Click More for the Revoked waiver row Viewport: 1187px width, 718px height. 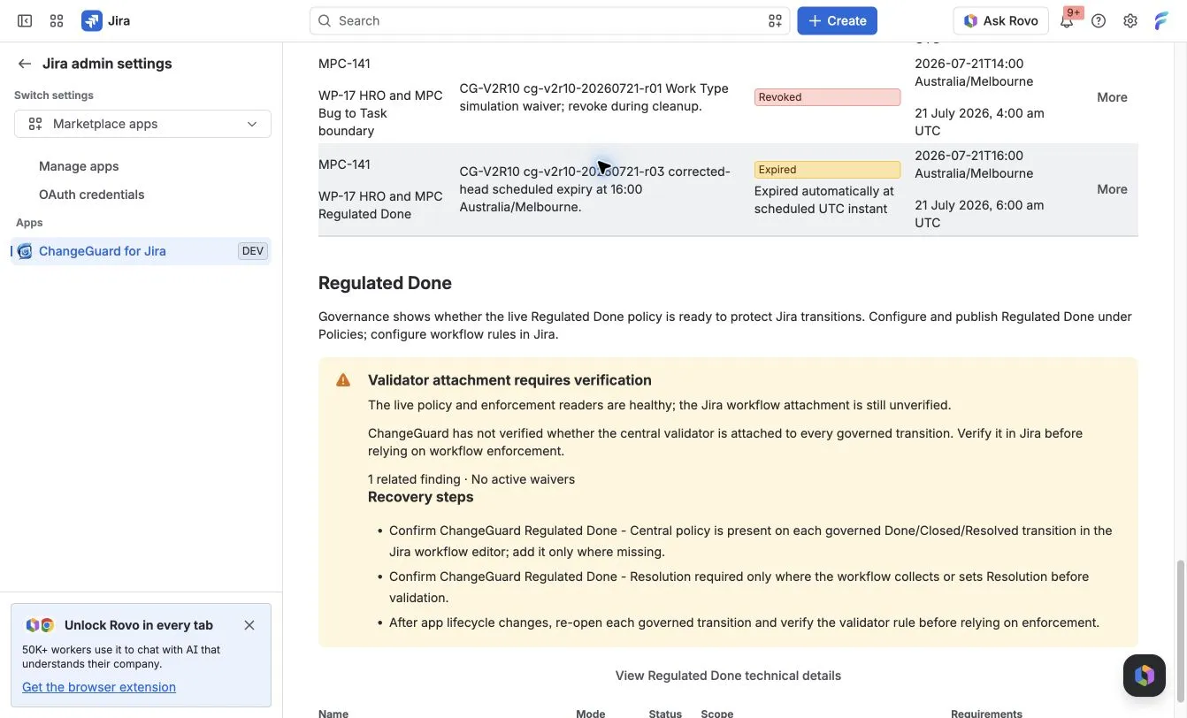tap(1112, 97)
